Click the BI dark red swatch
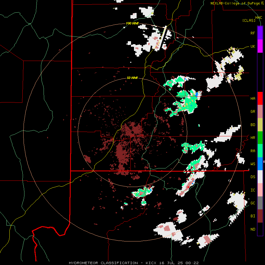The width and height of the screenshot is (265, 265). pyautogui.click(x=260, y=216)
